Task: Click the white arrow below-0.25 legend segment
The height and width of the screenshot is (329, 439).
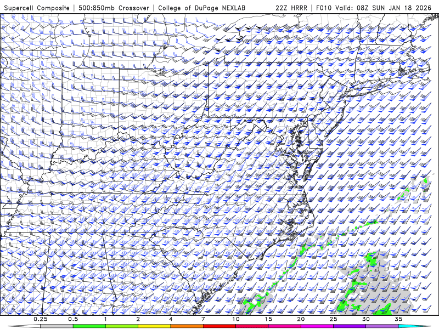Action: coord(24,326)
